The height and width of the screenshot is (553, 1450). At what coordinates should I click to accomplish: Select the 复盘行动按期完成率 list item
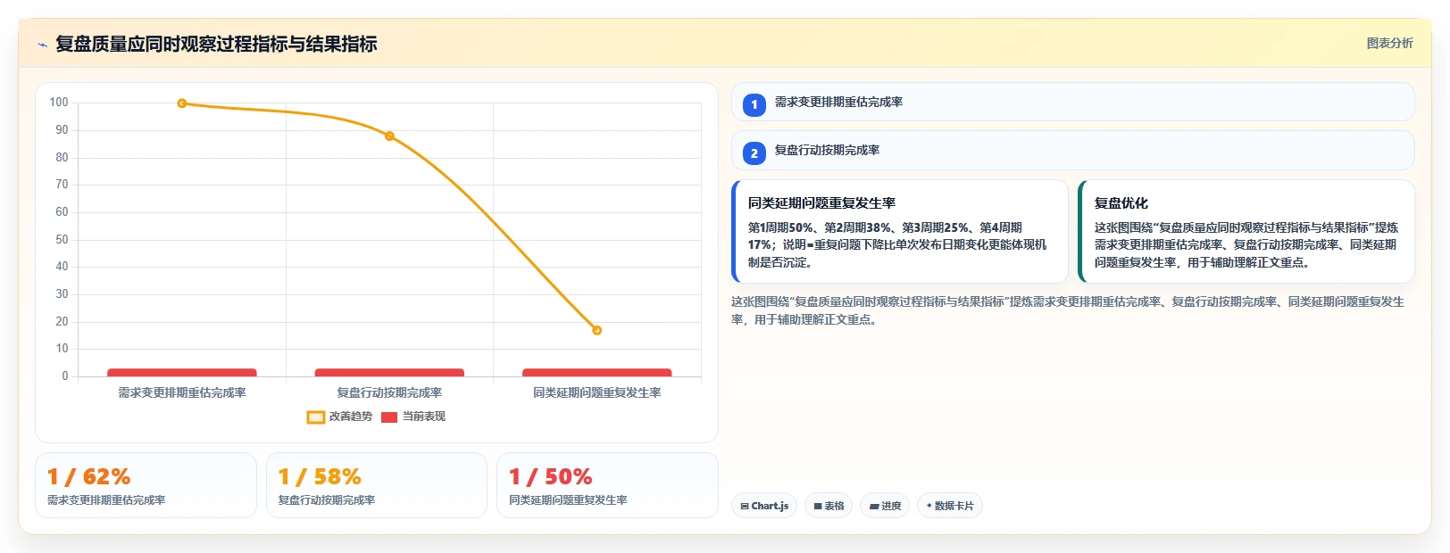(x=1072, y=150)
